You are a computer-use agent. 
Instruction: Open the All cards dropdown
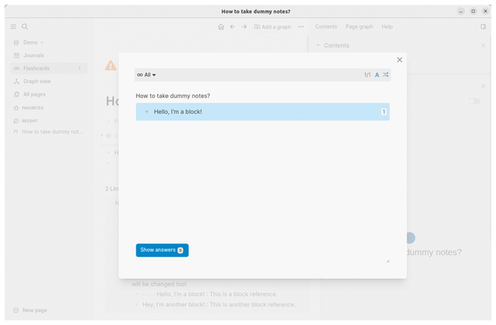coord(146,75)
